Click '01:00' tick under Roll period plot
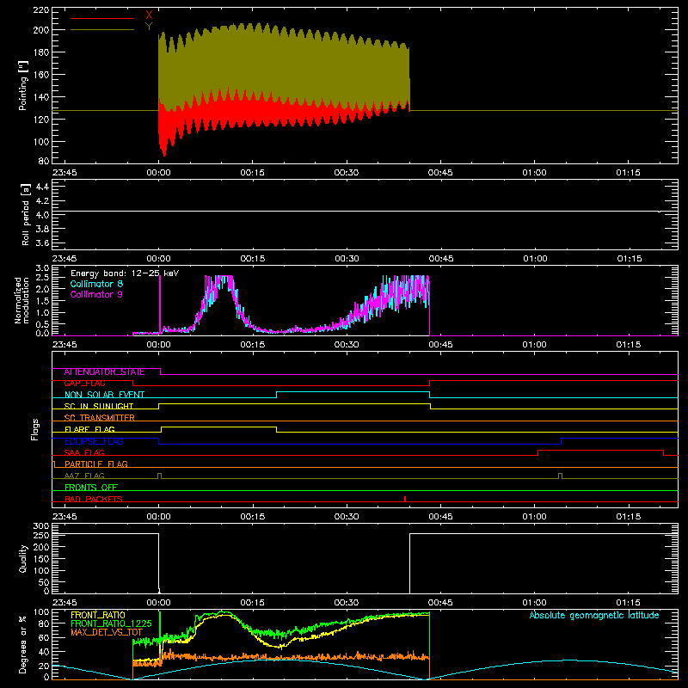This screenshot has width=688, height=688. click(x=534, y=259)
